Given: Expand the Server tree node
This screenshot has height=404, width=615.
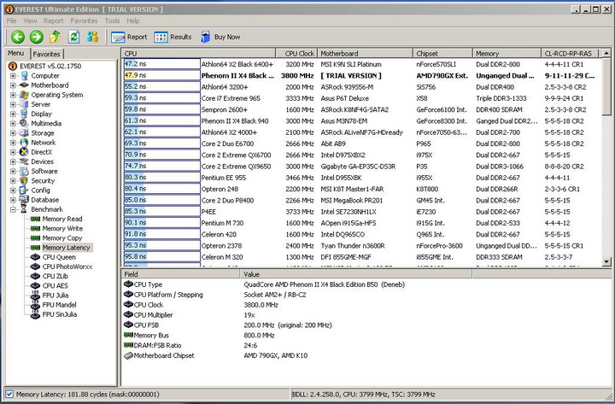Looking at the screenshot, I should pos(13,104).
